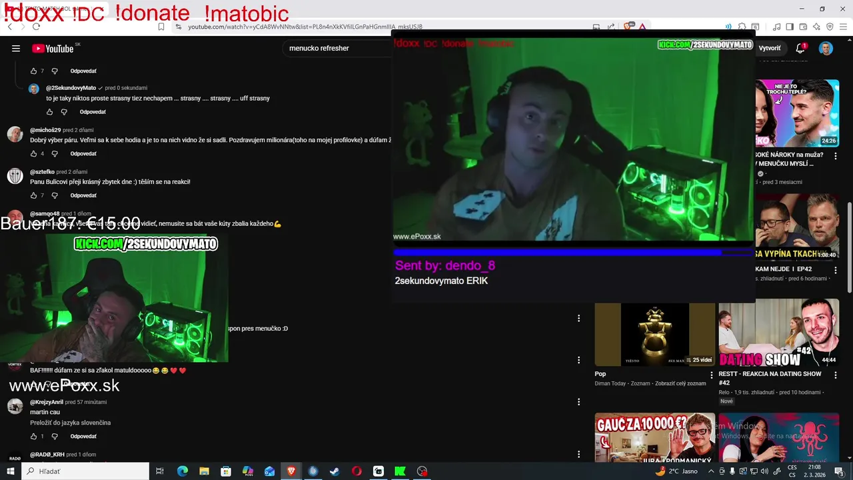
Task: Open the YouTube guide hamburger menu
Action: [x=16, y=48]
